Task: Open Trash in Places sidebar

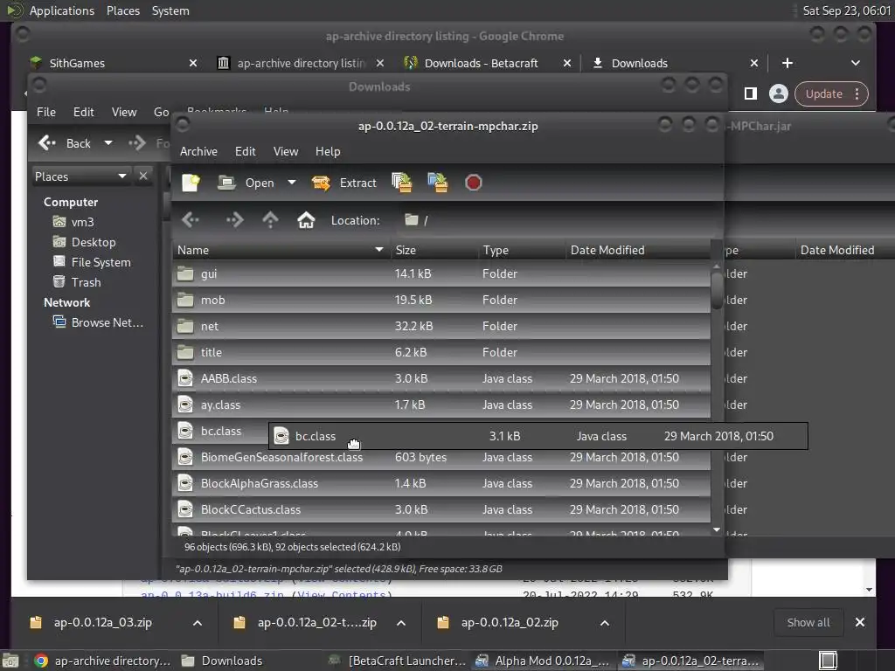Action: pyautogui.click(x=87, y=282)
